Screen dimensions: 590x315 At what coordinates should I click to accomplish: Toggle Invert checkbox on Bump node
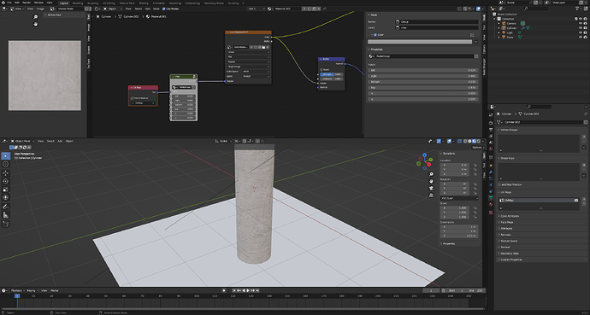[x=322, y=70]
